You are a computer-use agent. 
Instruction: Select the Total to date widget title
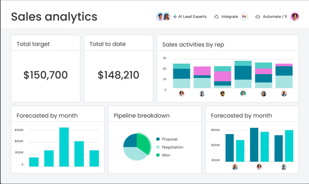[x=107, y=44]
